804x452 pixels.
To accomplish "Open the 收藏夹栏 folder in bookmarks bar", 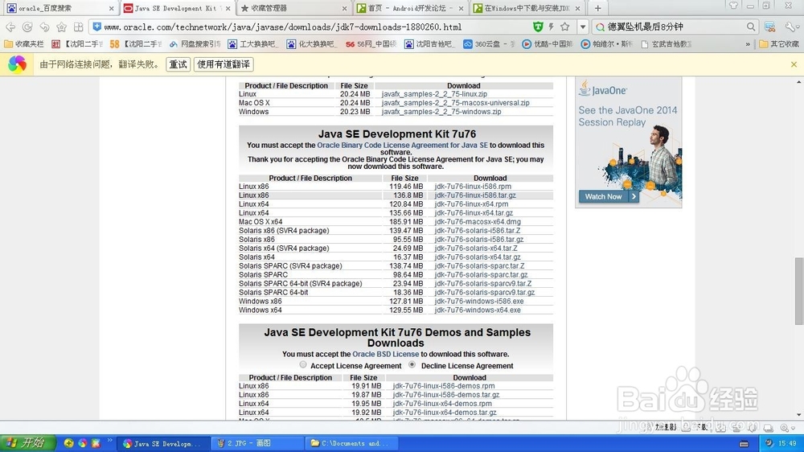I will point(24,44).
